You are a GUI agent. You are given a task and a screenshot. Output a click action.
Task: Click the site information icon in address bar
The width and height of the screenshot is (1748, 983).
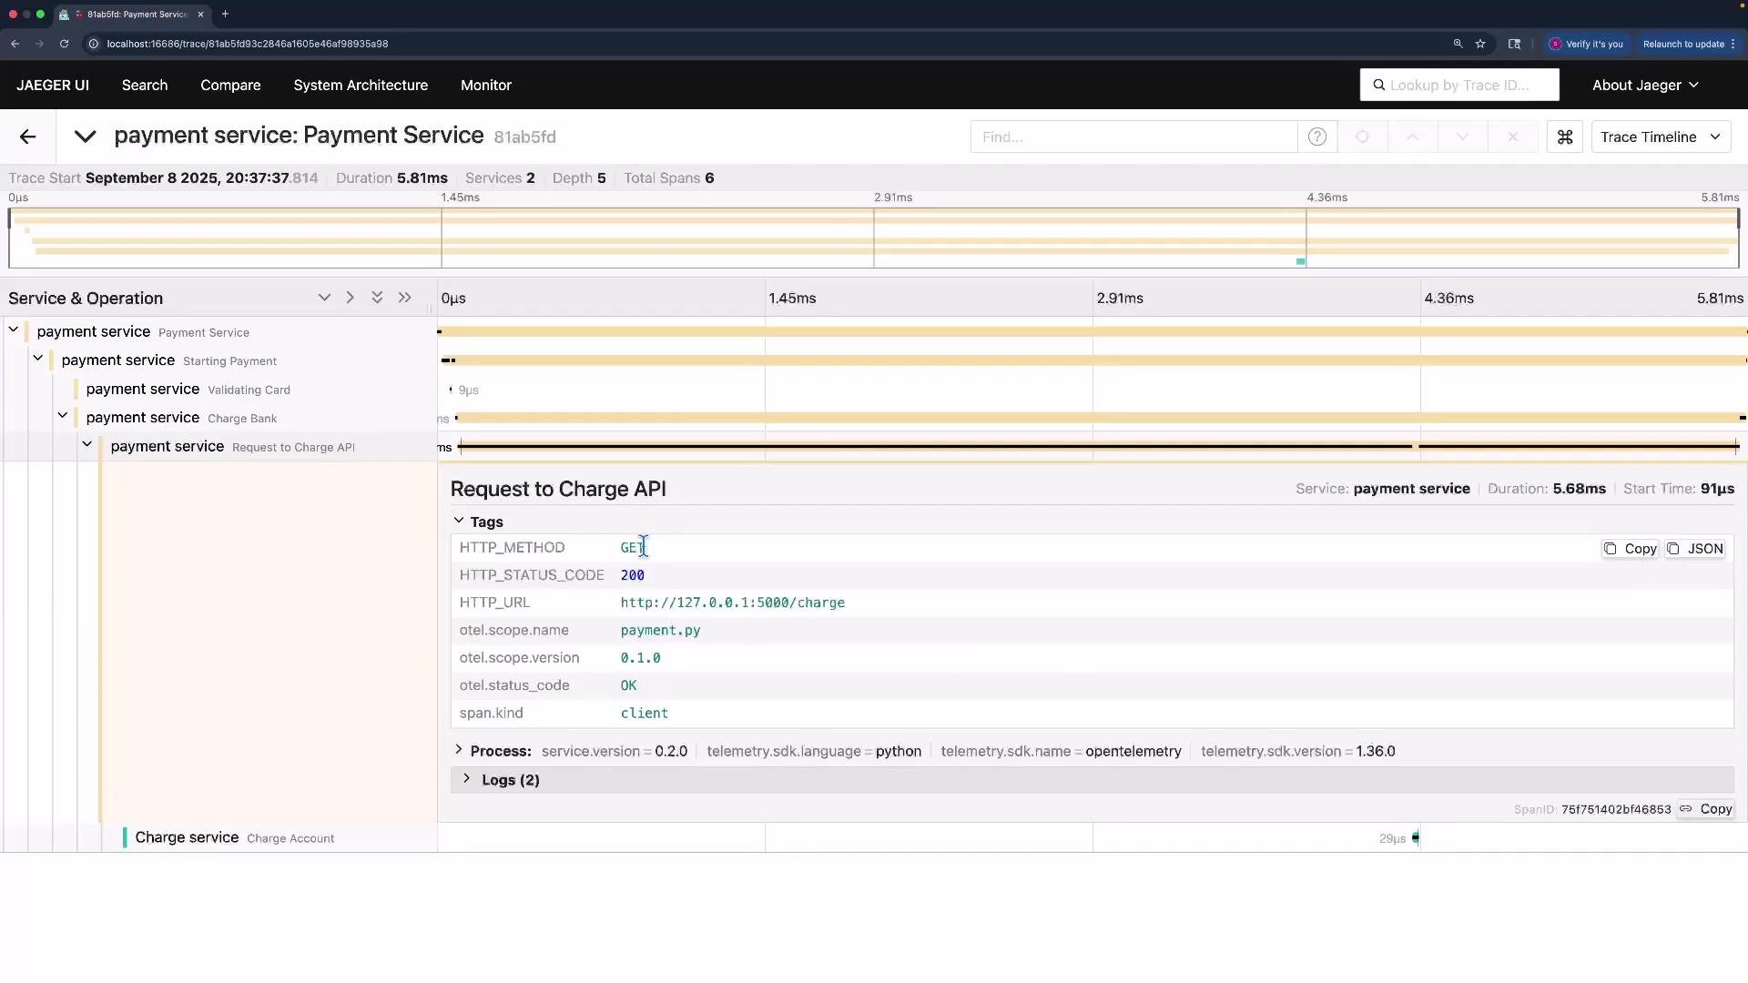pyautogui.click(x=93, y=44)
